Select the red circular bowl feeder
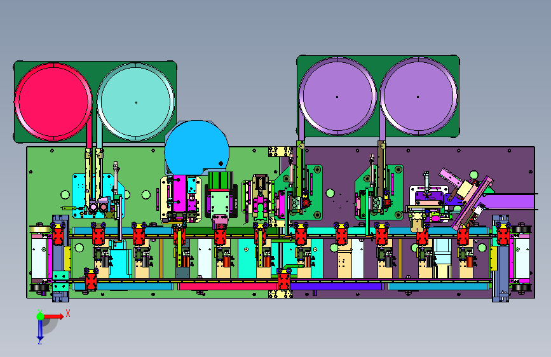The width and height of the screenshot is (551, 357). (53, 102)
